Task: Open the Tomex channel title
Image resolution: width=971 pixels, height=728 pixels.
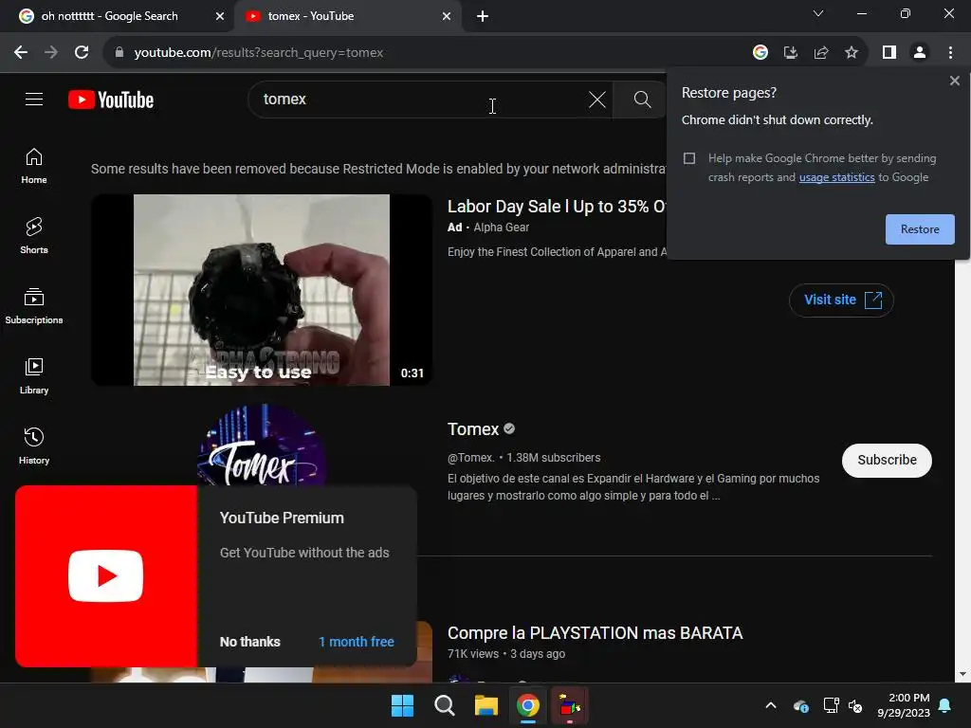Action: coord(473,429)
